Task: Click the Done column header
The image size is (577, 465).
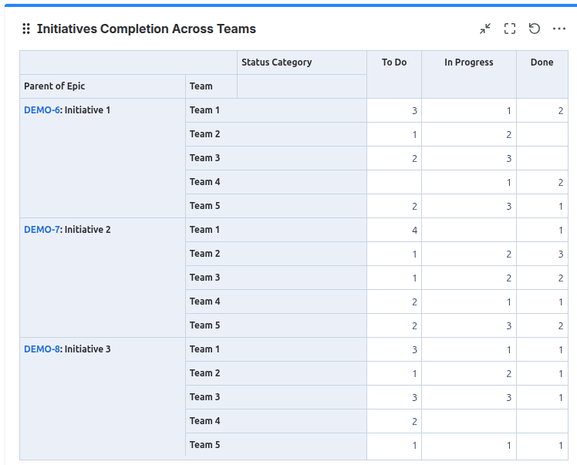Action: click(x=542, y=74)
